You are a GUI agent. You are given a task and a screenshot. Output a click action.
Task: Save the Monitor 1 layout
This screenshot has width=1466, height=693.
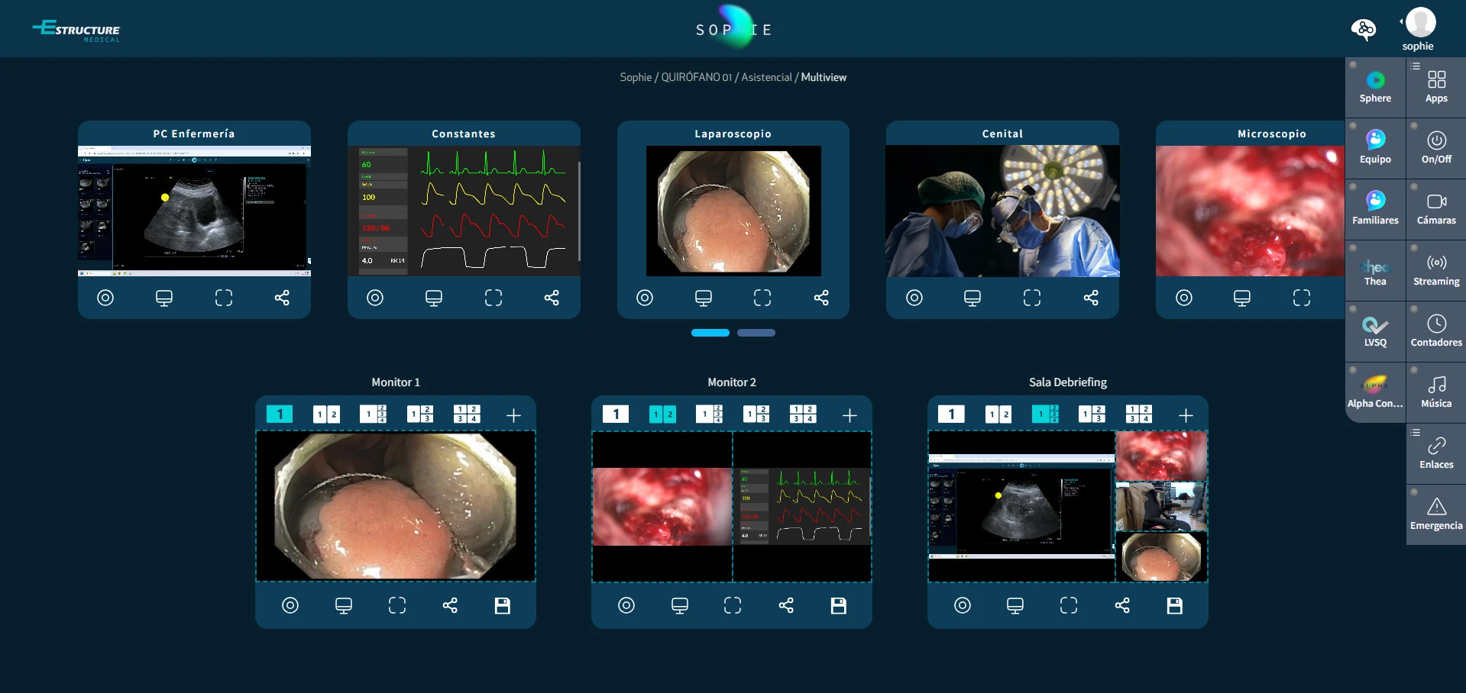[502, 606]
